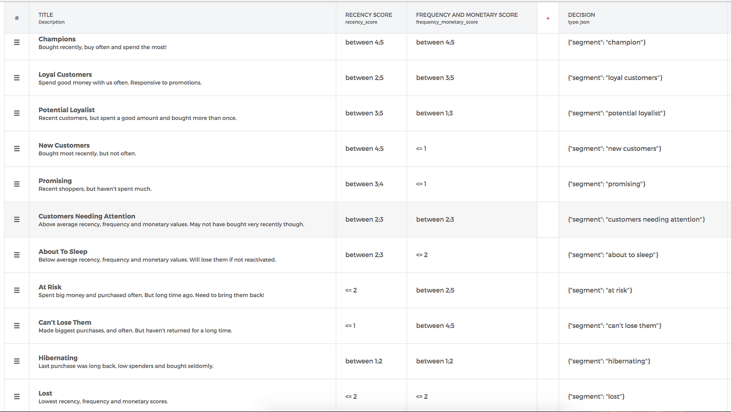Edit Potential Loyalist frequency cell 'between 1;3'
731x412 pixels.
(434, 113)
